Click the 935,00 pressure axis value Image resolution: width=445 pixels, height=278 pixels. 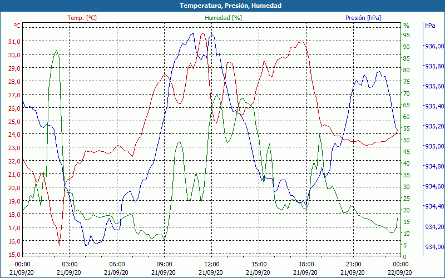(x=434, y=146)
